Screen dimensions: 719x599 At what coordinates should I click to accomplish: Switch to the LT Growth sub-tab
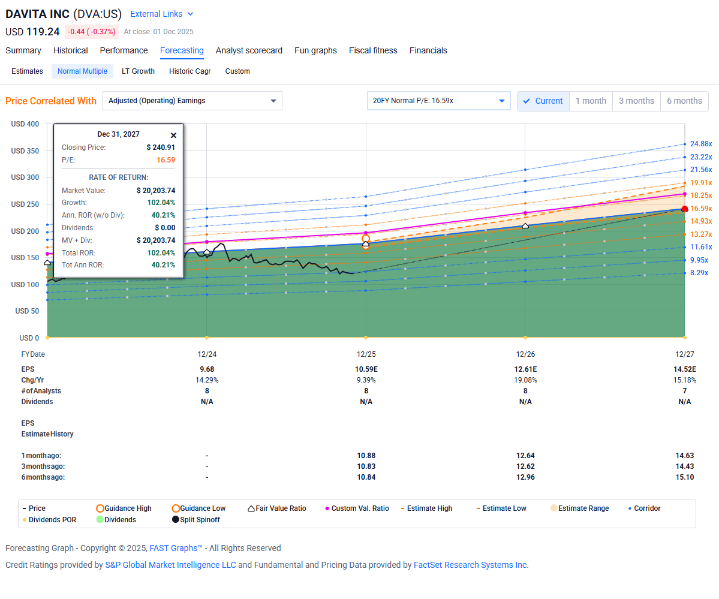[138, 71]
